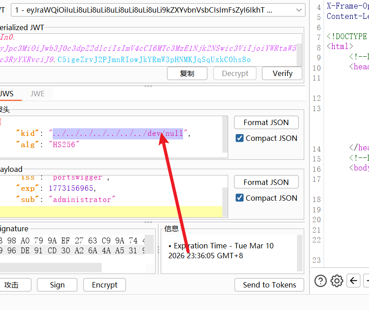
Task: Click Send to Tokens button
Action: pyautogui.click(x=269, y=285)
